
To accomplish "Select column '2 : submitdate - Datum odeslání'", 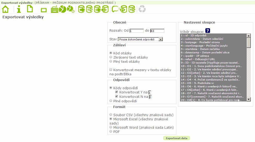I will (x=213, y=39).
